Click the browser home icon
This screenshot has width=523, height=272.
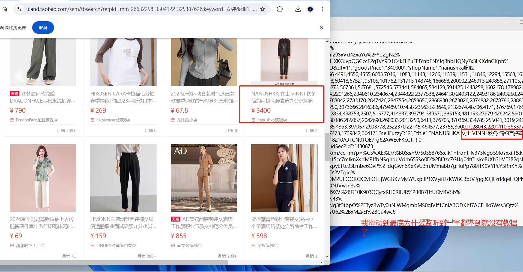coord(5,9)
